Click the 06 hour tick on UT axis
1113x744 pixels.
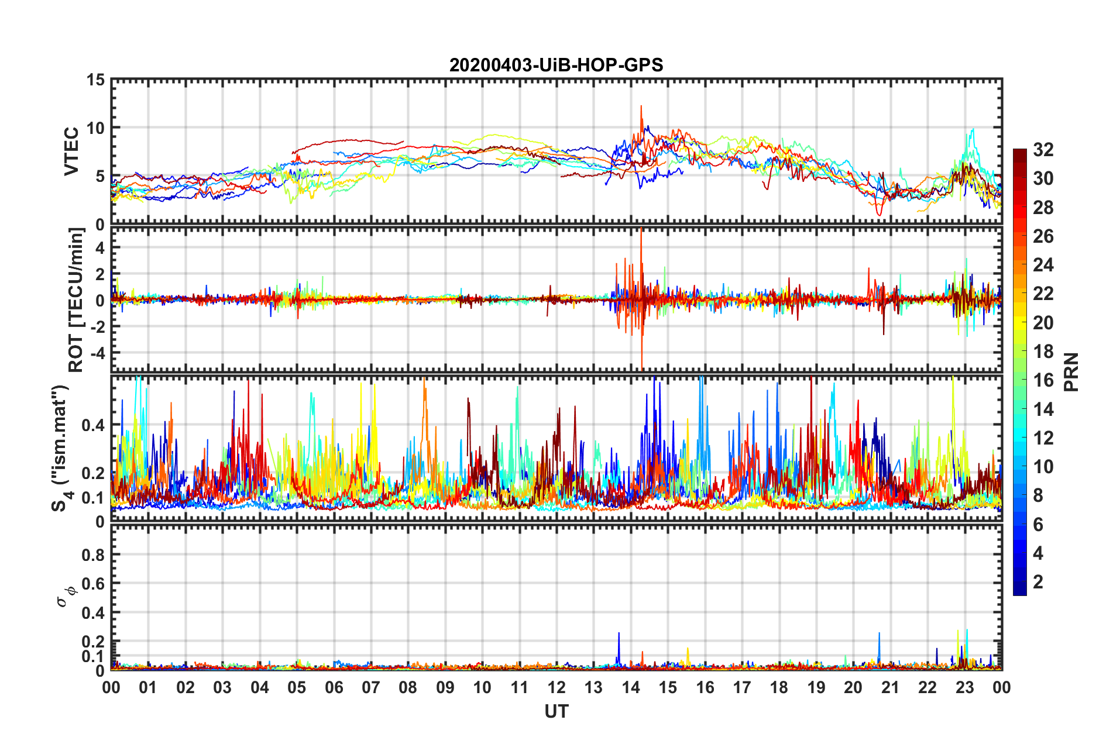(x=334, y=687)
